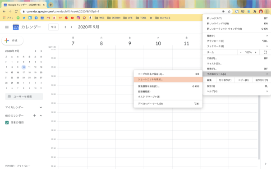Image resolution: width=271 pixels, height=169 pixels.
Task: Open the あとでみる bookmarks folder
Action: (x=163, y=18)
